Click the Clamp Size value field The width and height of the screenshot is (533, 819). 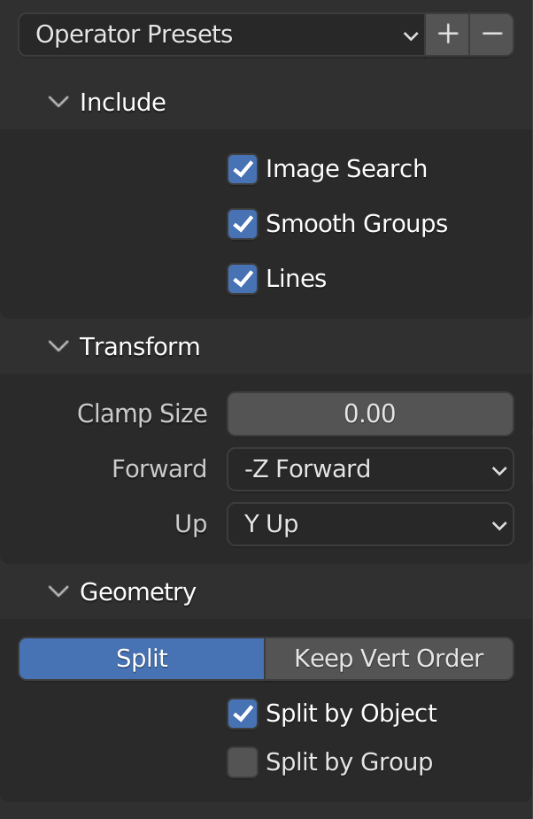370,413
